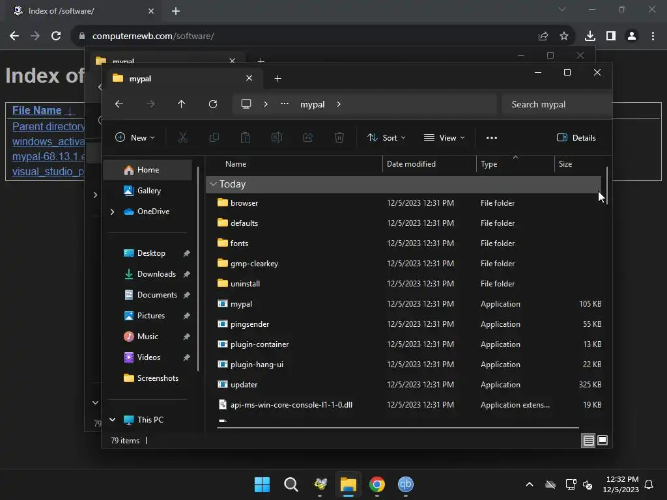Open taskbar Search
The width and height of the screenshot is (667, 500).
(x=291, y=484)
